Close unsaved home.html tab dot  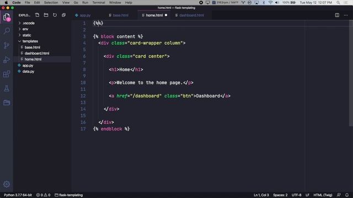pyautogui.click(x=166, y=15)
